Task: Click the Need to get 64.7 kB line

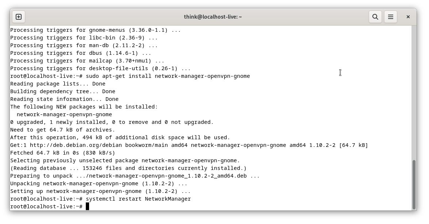Action: [63, 130]
